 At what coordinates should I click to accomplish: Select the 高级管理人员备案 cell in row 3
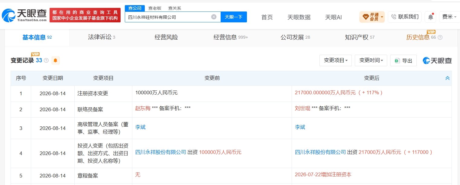click(x=103, y=128)
